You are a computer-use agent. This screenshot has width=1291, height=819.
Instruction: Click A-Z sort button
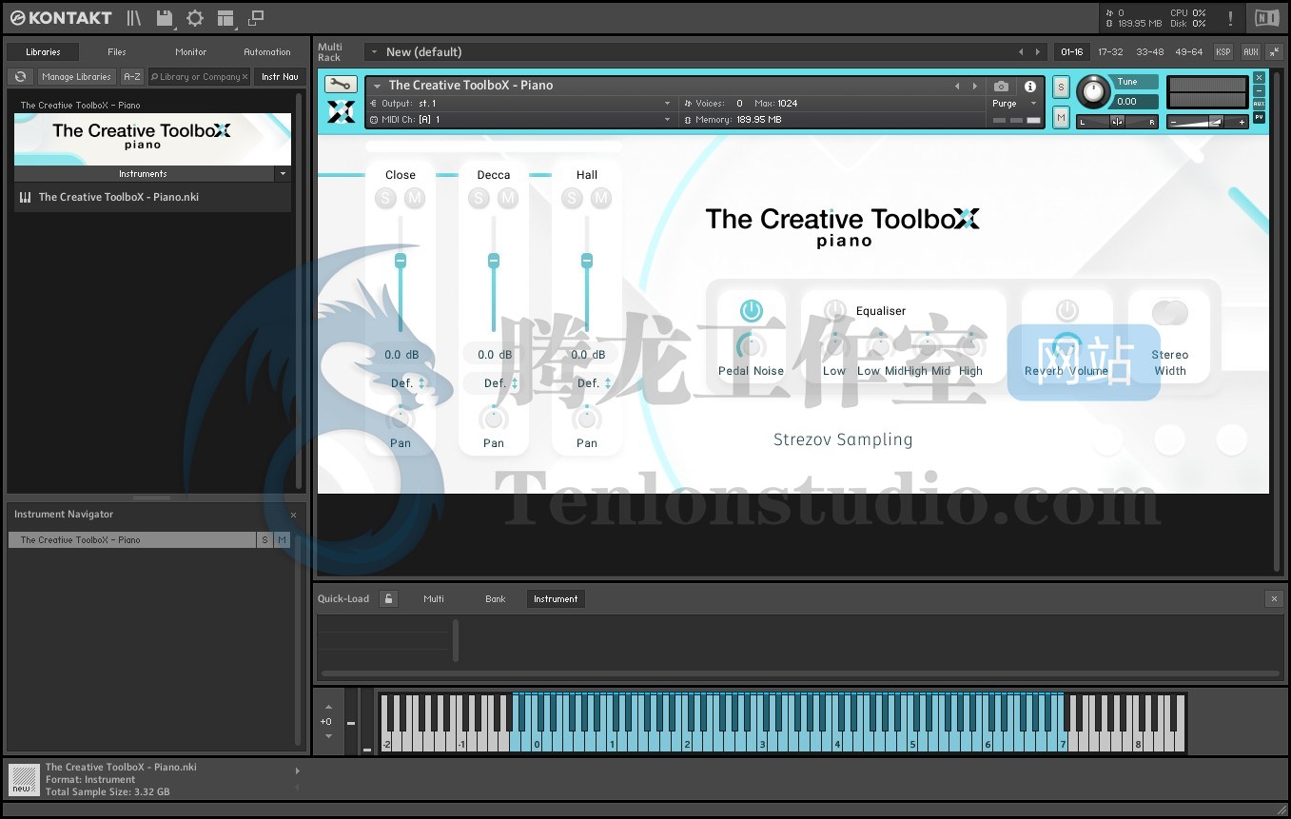132,76
